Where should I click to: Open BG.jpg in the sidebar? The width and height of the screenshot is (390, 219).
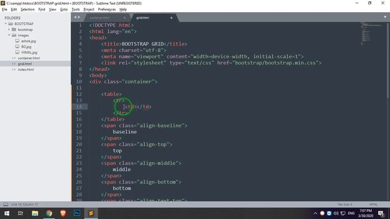click(26, 47)
